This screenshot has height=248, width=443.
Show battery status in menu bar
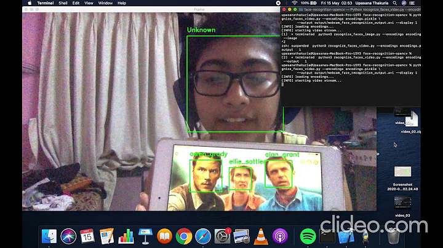click(308, 3)
